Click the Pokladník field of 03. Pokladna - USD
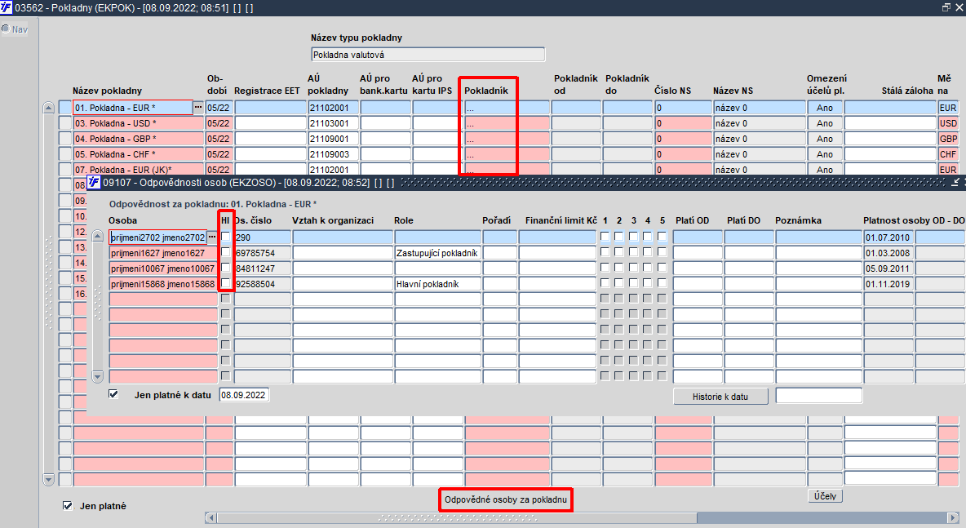This screenshot has height=528, width=966. 507,123
